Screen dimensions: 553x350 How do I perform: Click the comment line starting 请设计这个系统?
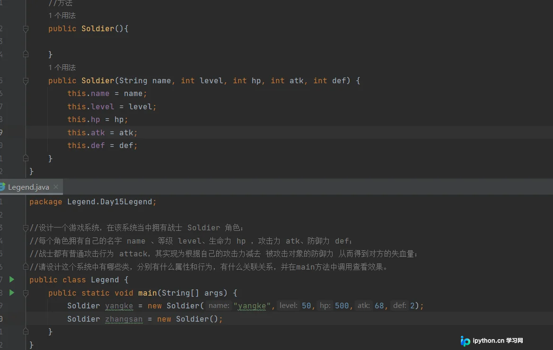(x=210, y=267)
